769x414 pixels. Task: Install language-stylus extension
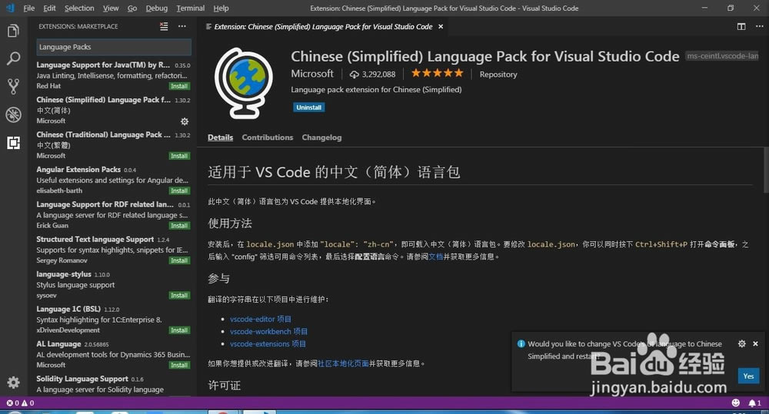pos(179,296)
